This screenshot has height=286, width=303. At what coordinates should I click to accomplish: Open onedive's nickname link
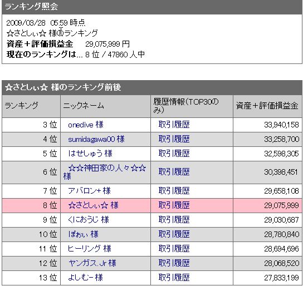(86, 125)
